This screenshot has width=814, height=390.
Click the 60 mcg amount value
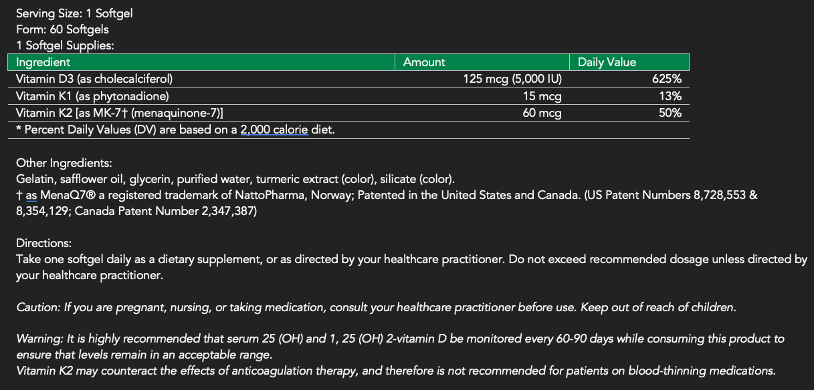point(542,113)
